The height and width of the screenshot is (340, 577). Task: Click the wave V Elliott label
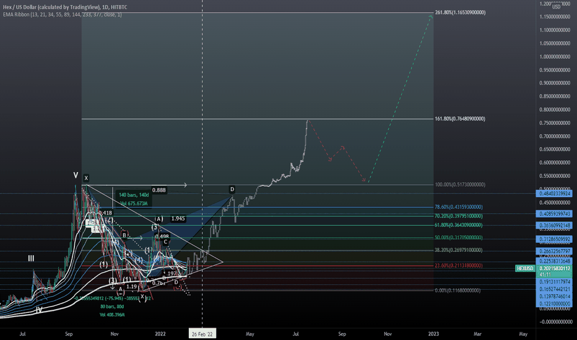click(76, 176)
